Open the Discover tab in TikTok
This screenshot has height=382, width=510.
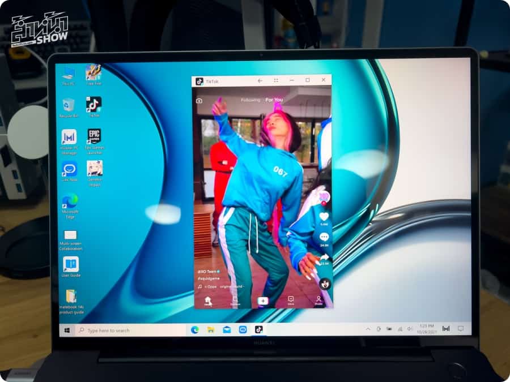click(x=235, y=302)
